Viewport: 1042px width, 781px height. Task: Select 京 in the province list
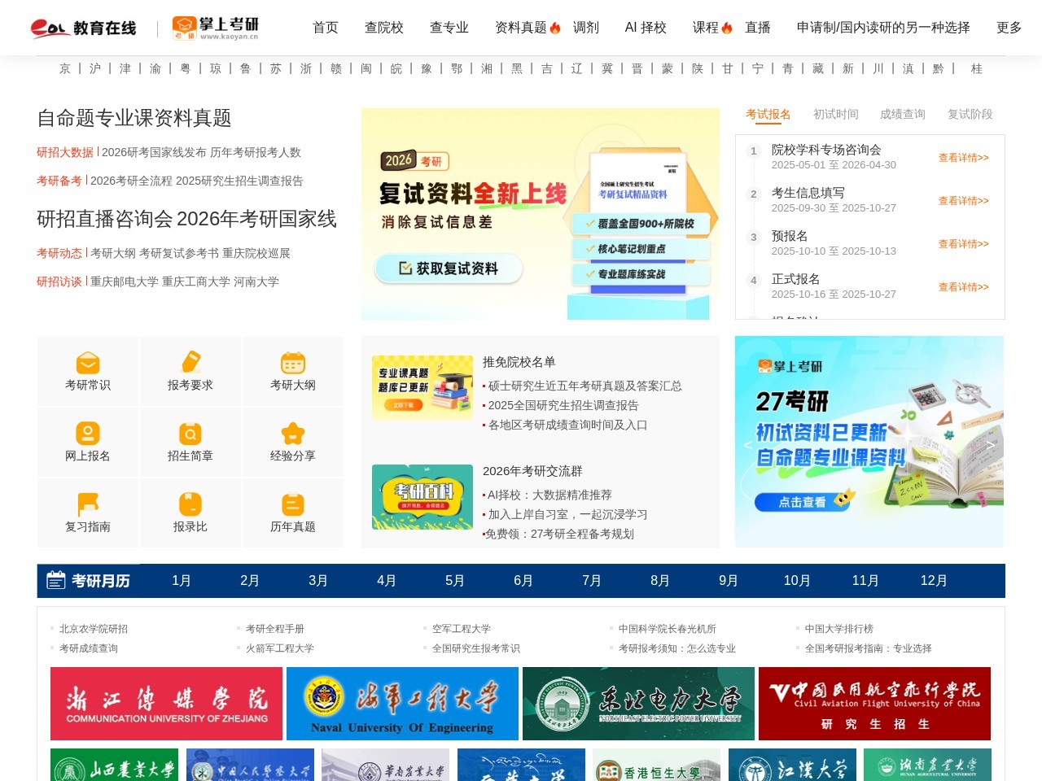point(65,69)
